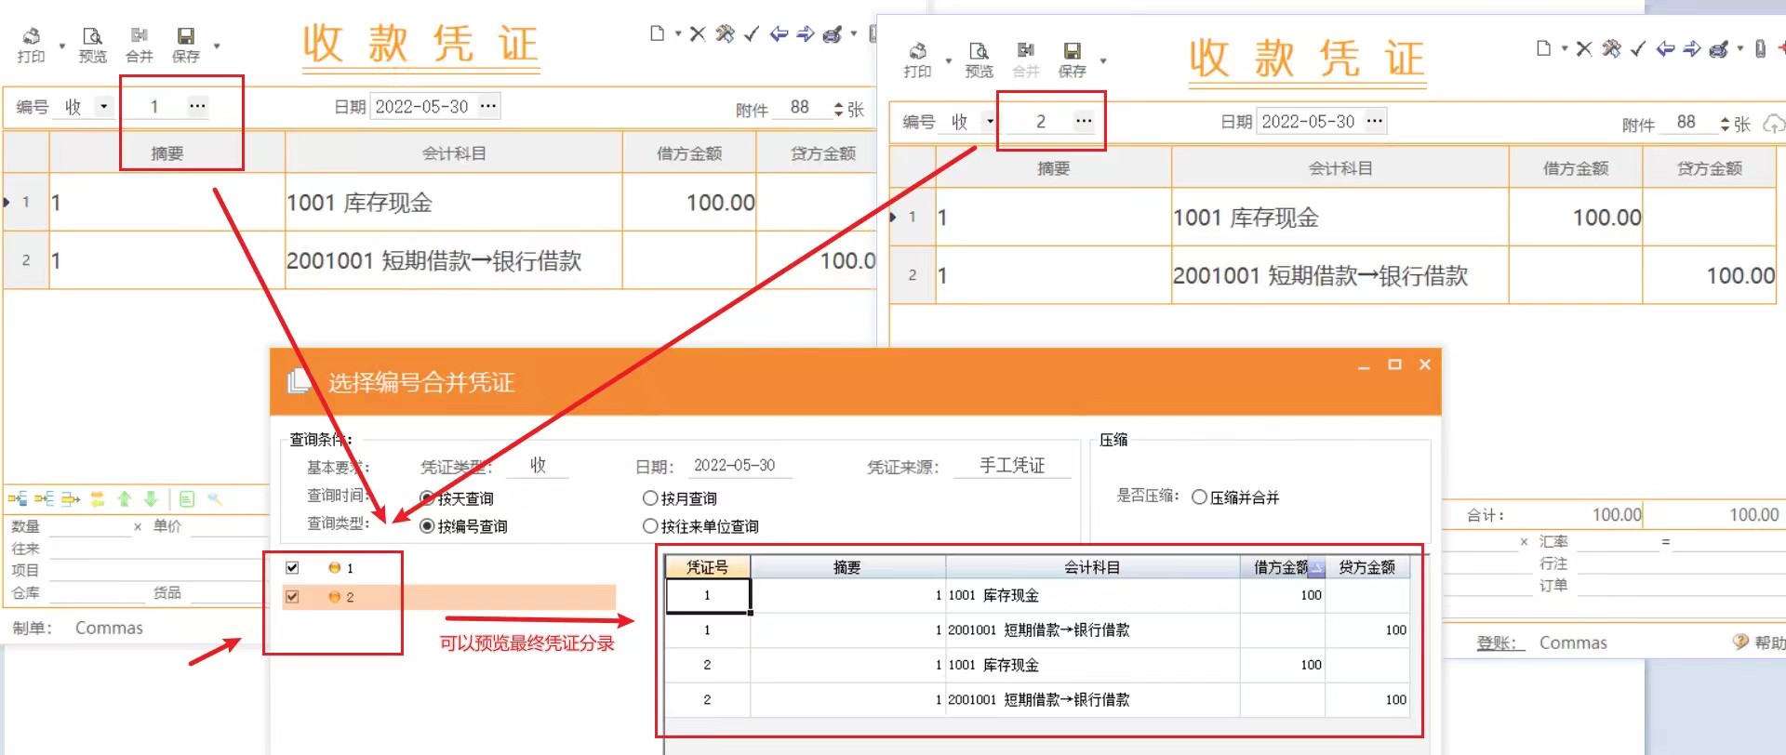This screenshot has width=1786, height=755.
Task: Click checkmark audit icon in right window
Action: tap(1638, 48)
